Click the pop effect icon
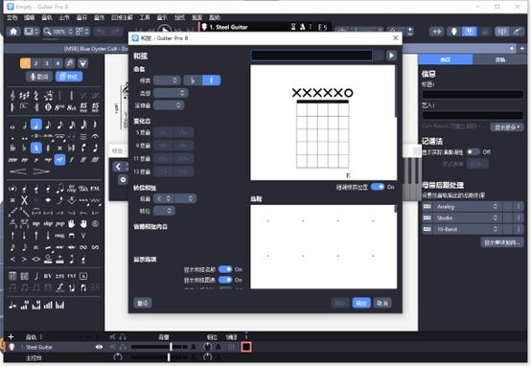 coord(59,224)
